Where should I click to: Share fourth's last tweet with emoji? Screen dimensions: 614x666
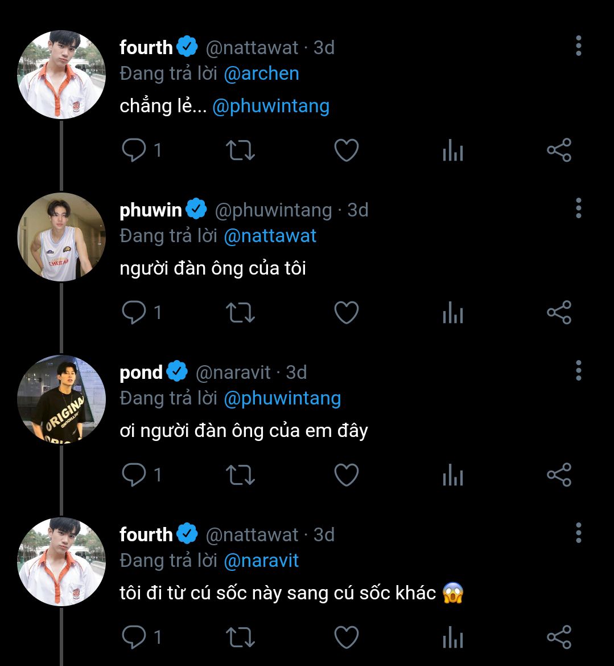click(559, 638)
